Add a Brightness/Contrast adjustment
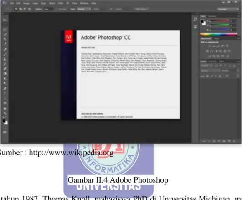 209,46
